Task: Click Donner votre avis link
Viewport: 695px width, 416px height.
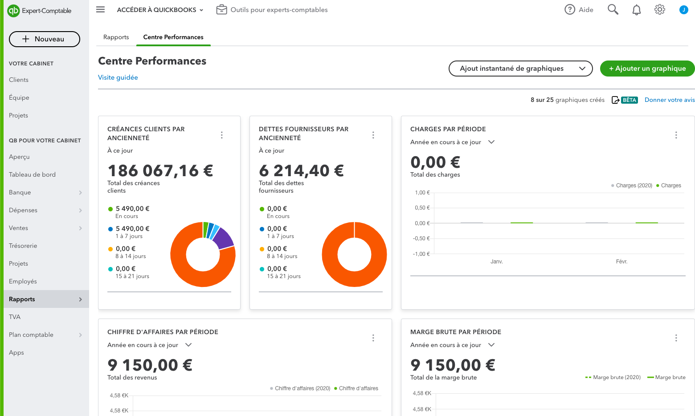Action: click(670, 100)
